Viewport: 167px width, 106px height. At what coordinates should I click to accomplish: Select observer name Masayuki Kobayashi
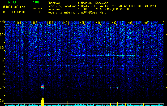coord(95,3)
